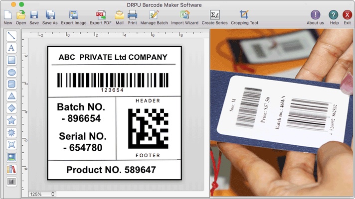Click the green maximize window button
The height and width of the screenshot is (199, 355).
(21, 4)
